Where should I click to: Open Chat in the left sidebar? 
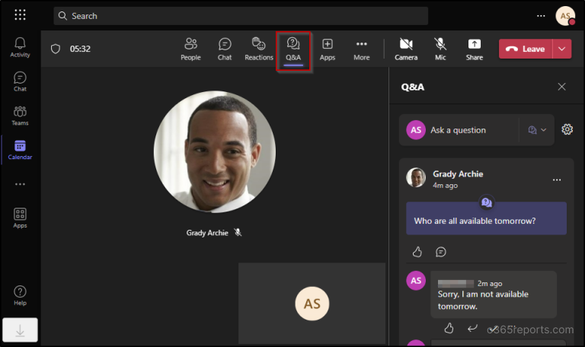point(20,81)
